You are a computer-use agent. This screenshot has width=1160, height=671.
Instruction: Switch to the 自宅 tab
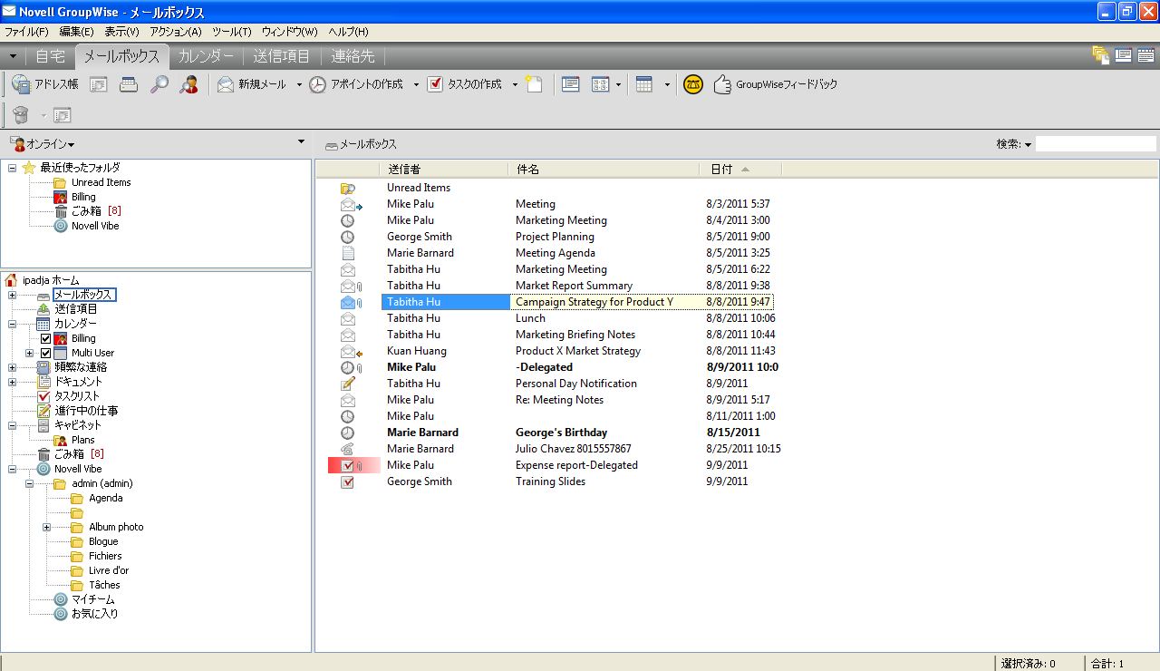click(50, 56)
